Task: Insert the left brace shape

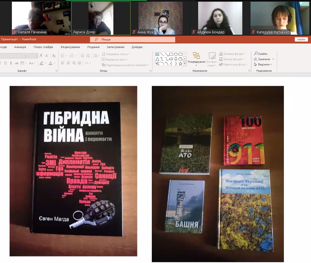Action: [171, 64]
